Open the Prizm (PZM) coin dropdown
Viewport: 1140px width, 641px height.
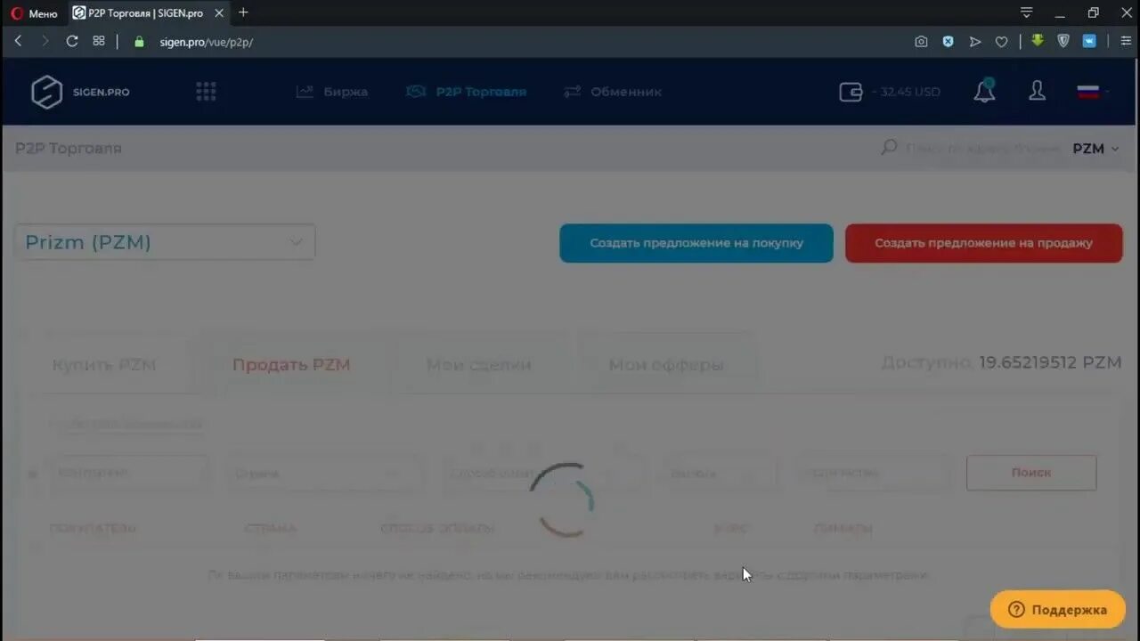point(165,242)
